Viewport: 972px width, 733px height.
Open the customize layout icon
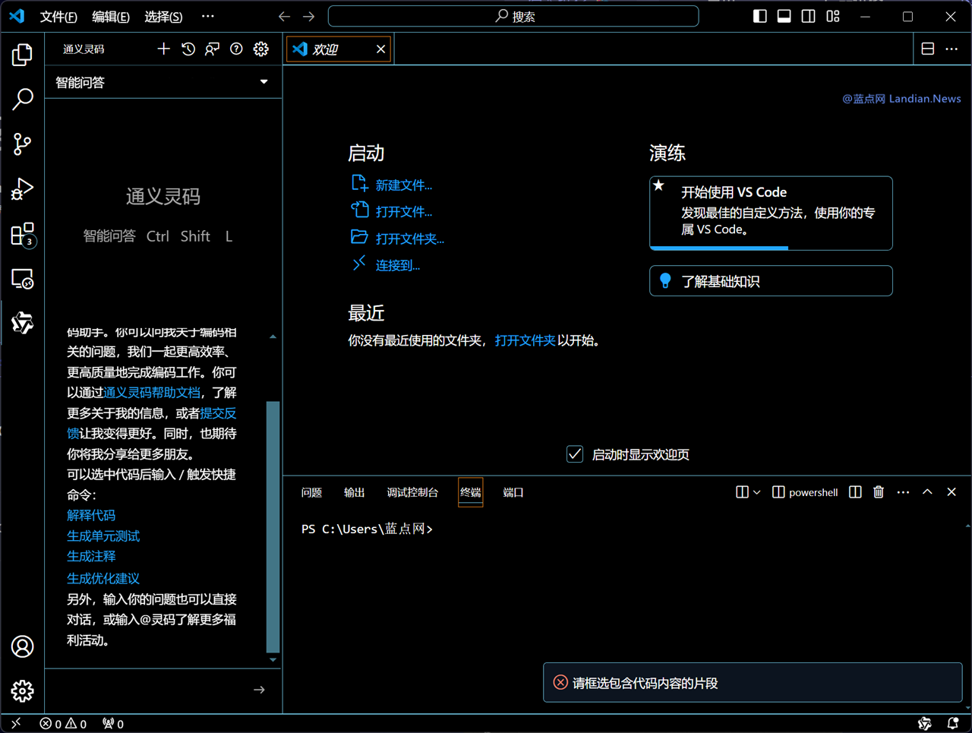coord(833,16)
